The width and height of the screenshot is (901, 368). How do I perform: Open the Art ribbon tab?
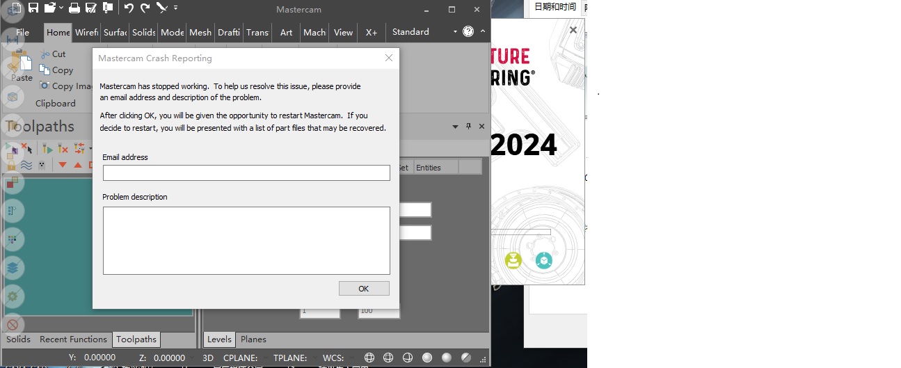click(x=286, y=32)
